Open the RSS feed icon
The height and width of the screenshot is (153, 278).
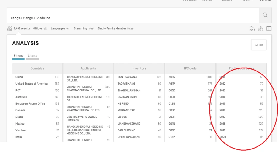coord(252,28)
